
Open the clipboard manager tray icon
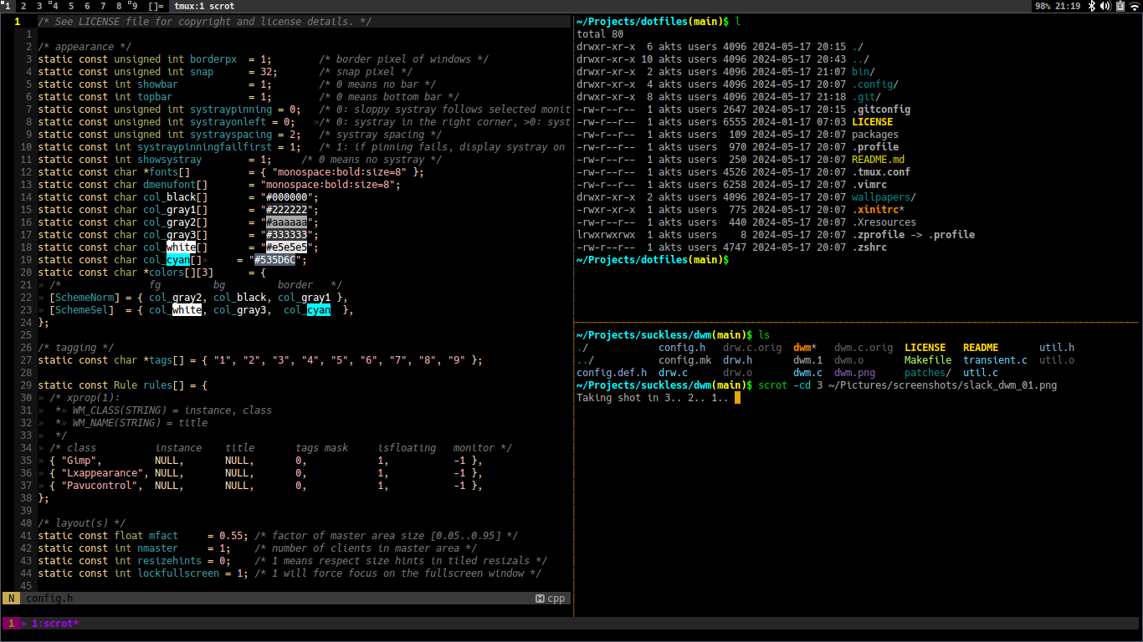pyautogui.click(x=1119, y=6)
